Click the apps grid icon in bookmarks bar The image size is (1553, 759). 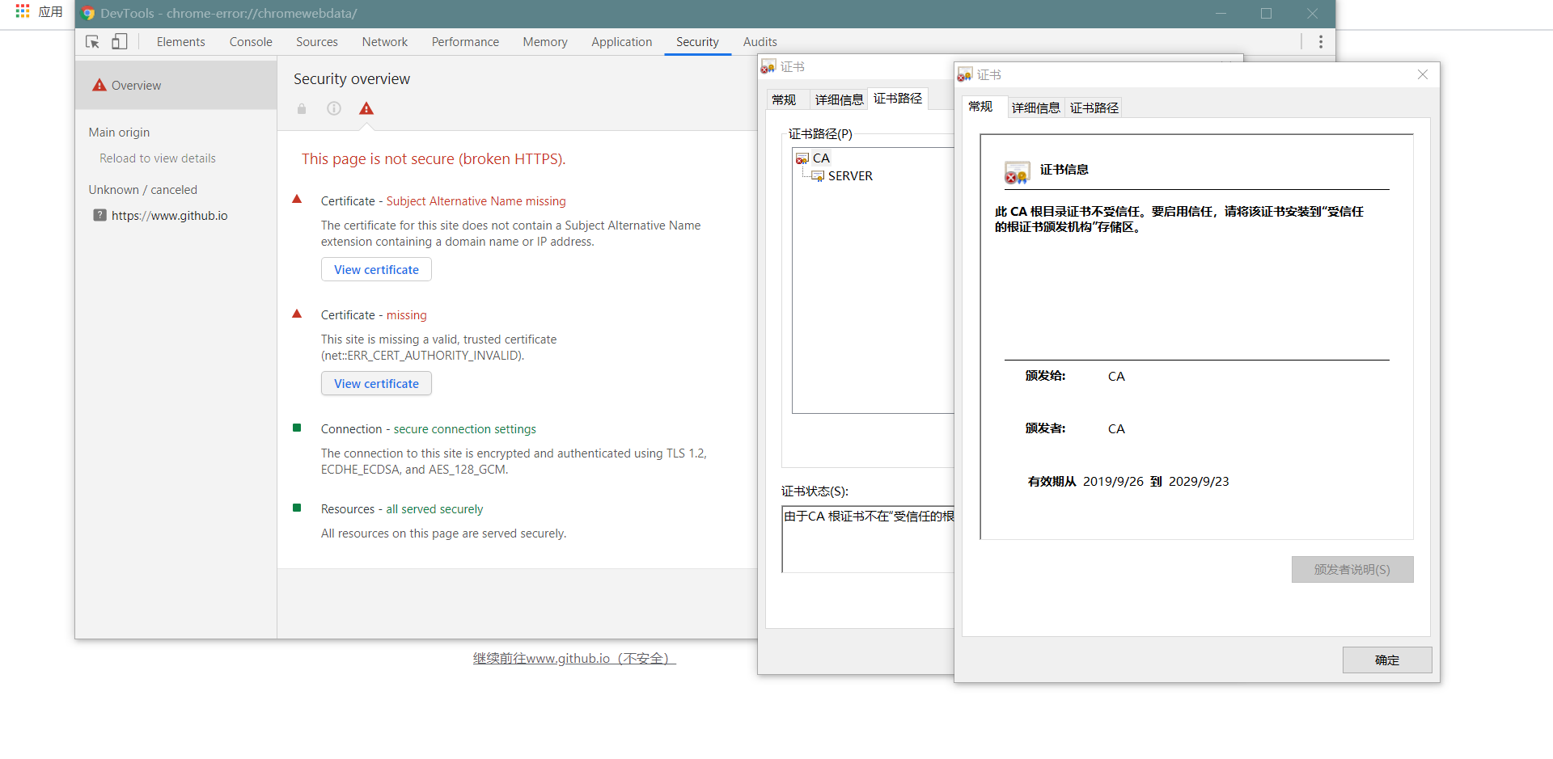point(23,11)
